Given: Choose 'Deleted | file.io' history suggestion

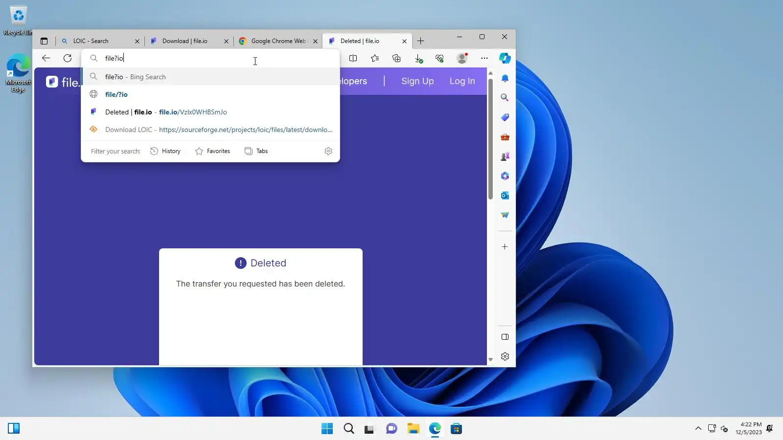Looking at the screenshot, I should coord(210,112).
